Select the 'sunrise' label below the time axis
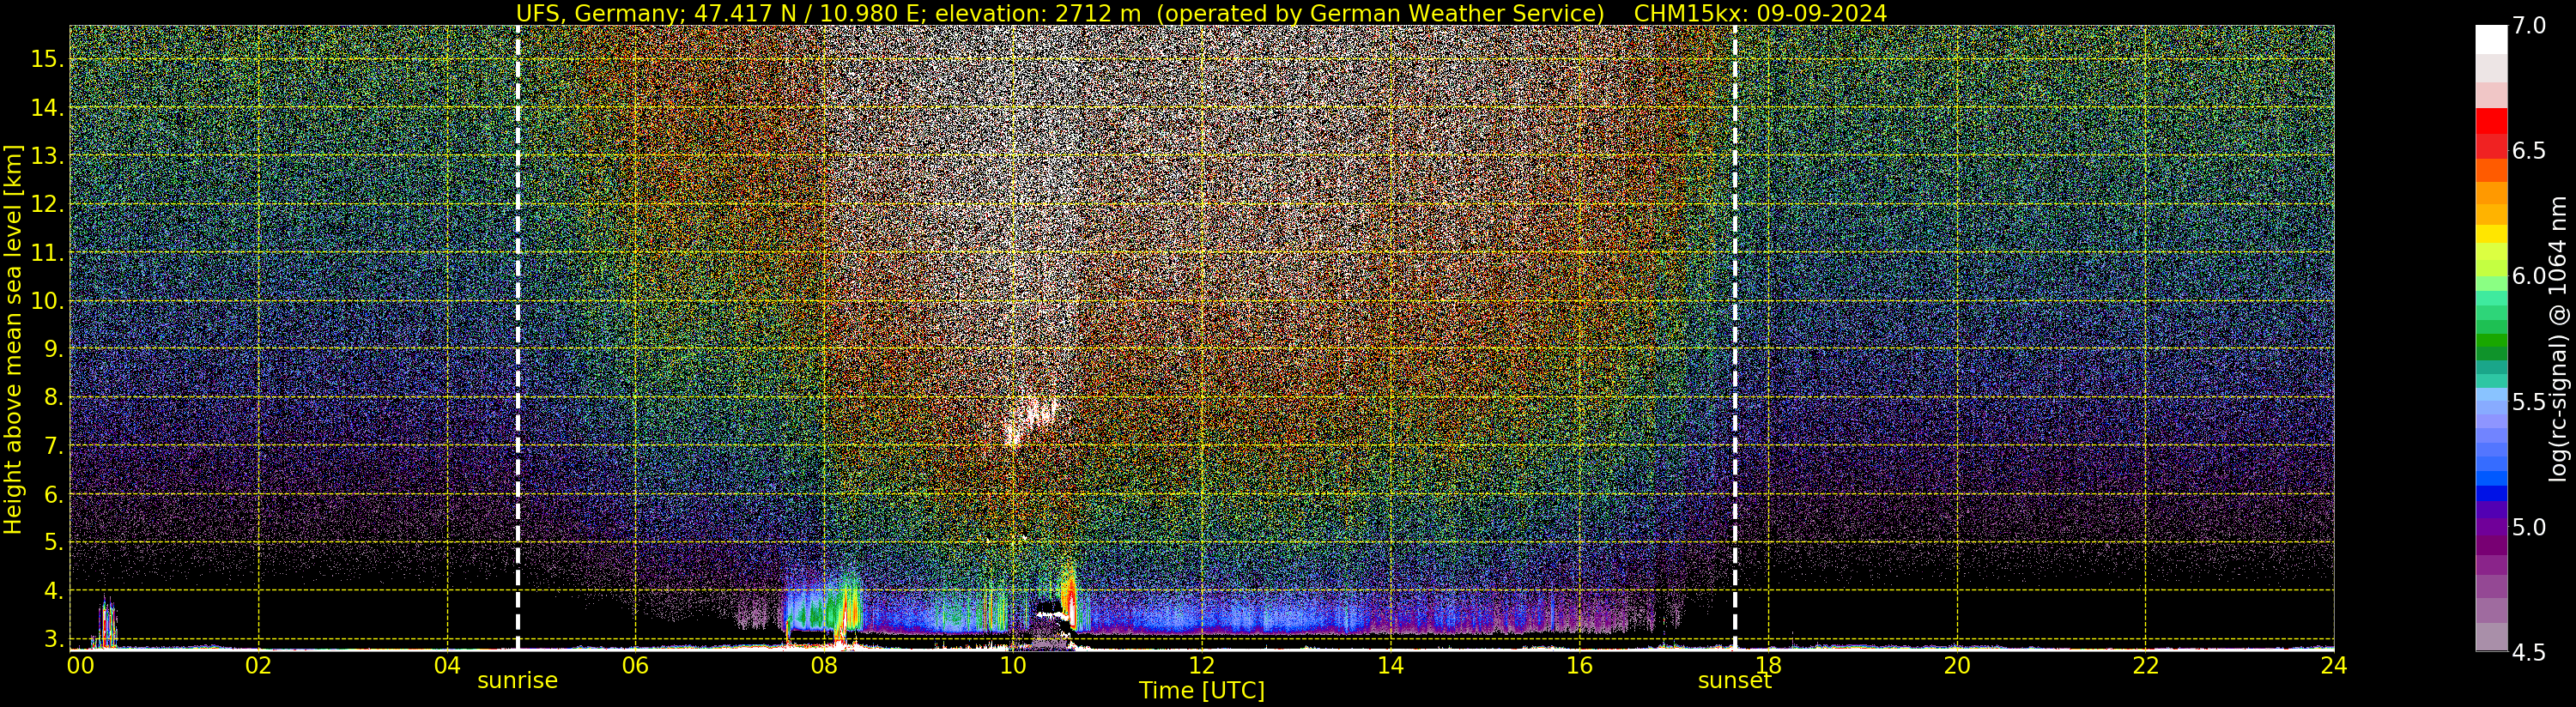Screen dimensions: 2576x707 (517, 681)
